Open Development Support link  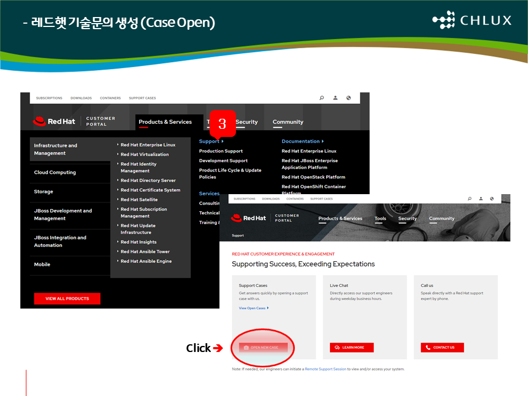[x=223, y=161]
